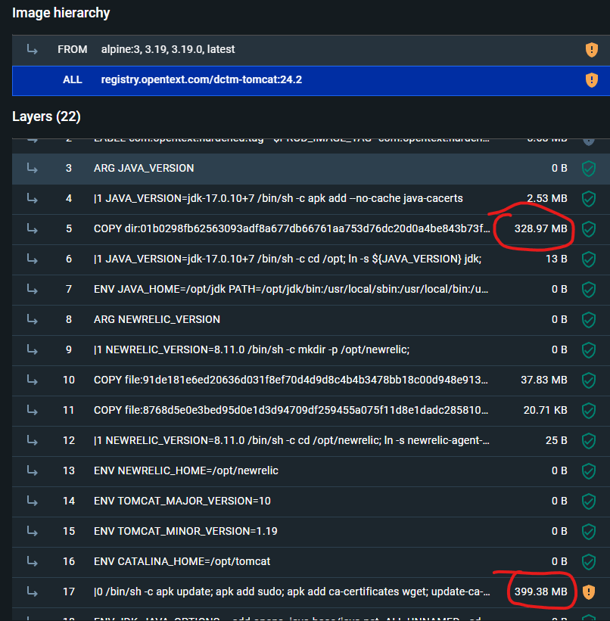Click orange shield on dctm-tomcat:24.2 row
Screen dimensions: 610x621
[591, 80]
